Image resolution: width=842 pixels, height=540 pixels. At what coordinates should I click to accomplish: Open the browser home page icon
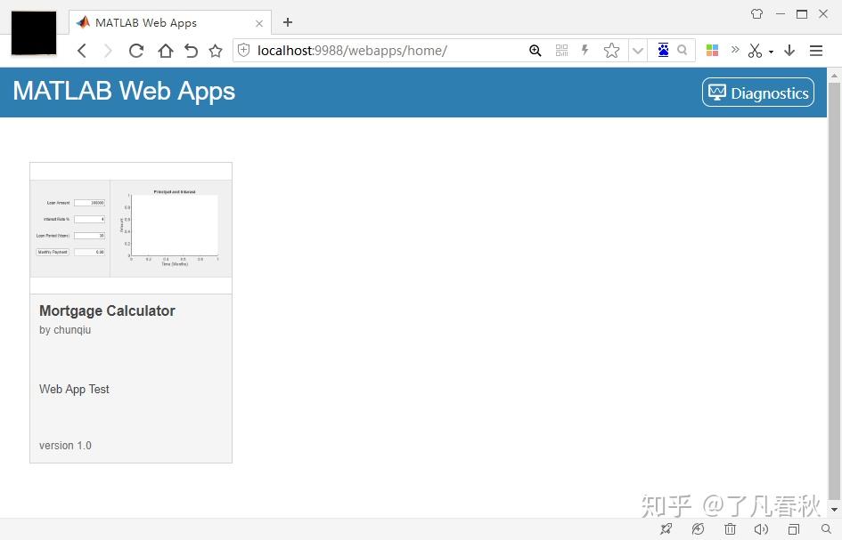click(166, 51)
